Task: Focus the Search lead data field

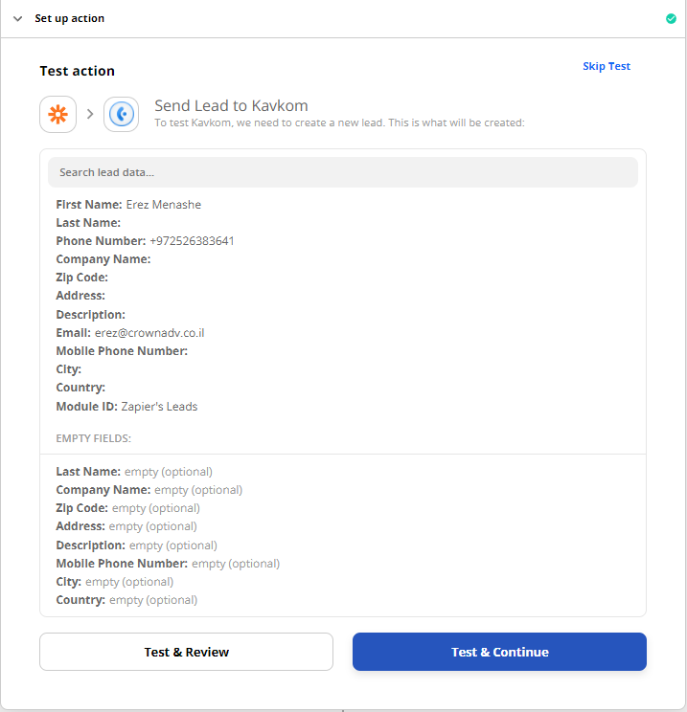Action: tap(342, 172)
